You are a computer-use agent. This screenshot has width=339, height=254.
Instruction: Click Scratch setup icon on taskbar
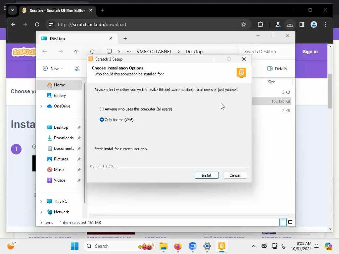coord(221,246)
